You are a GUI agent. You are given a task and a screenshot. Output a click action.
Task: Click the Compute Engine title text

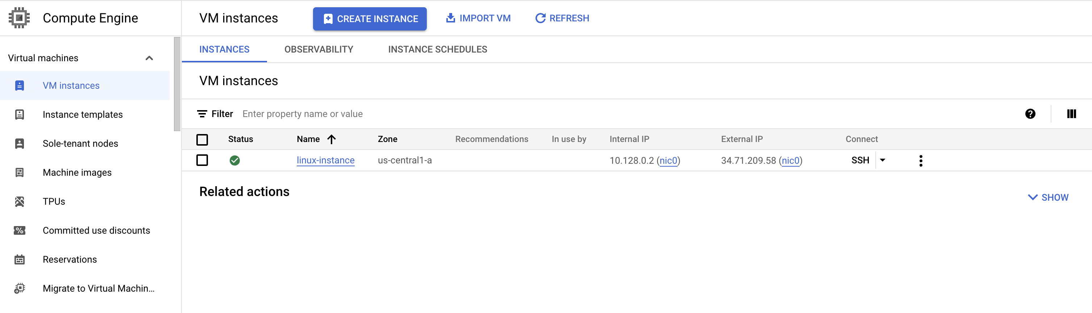(x=90, y=18)
